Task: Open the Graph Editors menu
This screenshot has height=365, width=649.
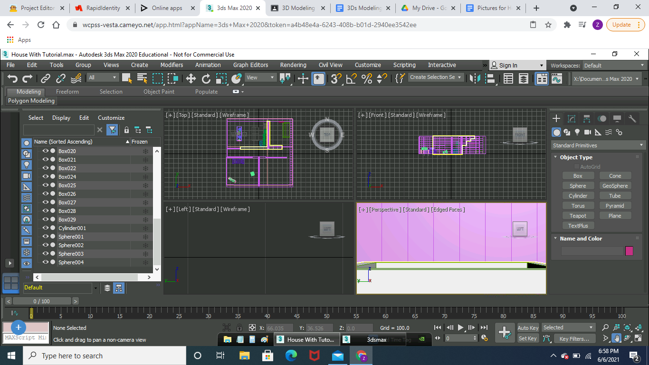Action: click(250, 65)
